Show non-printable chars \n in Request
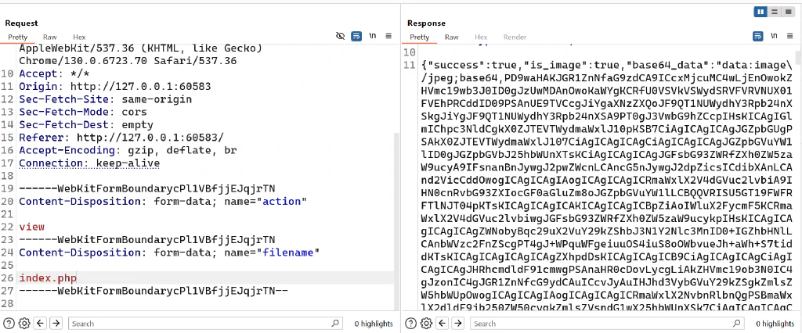802x333 pixels. [x=373, y=36]
